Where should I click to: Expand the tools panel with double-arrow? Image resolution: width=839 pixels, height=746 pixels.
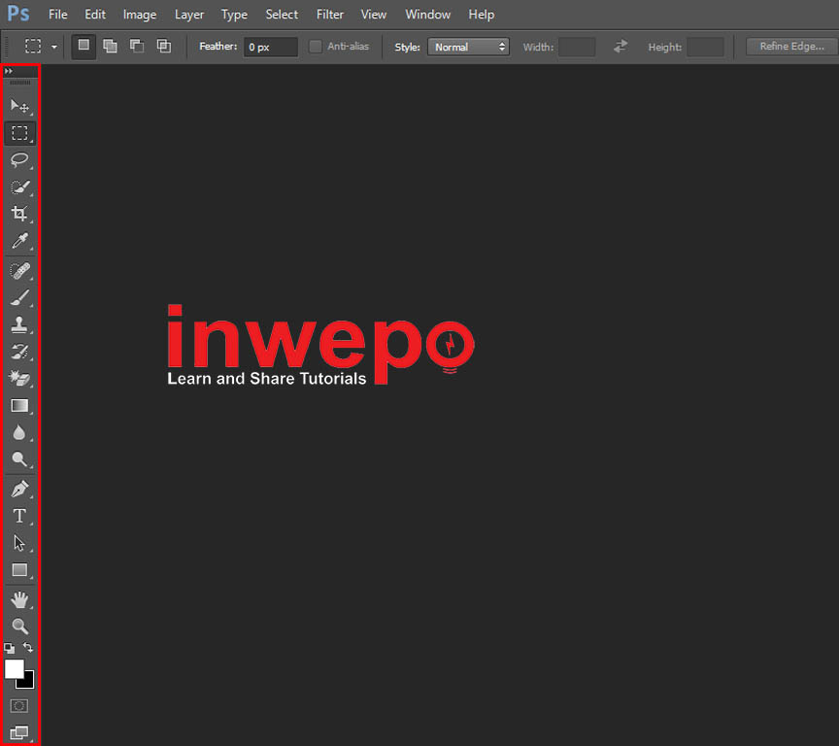[x=9, y=72]
